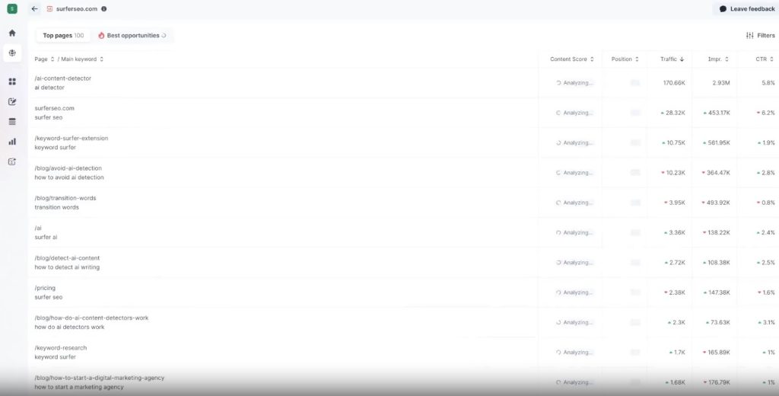Open the Filters panel
779x396 pixels.
pyautogui.click(x=760, y=35)
